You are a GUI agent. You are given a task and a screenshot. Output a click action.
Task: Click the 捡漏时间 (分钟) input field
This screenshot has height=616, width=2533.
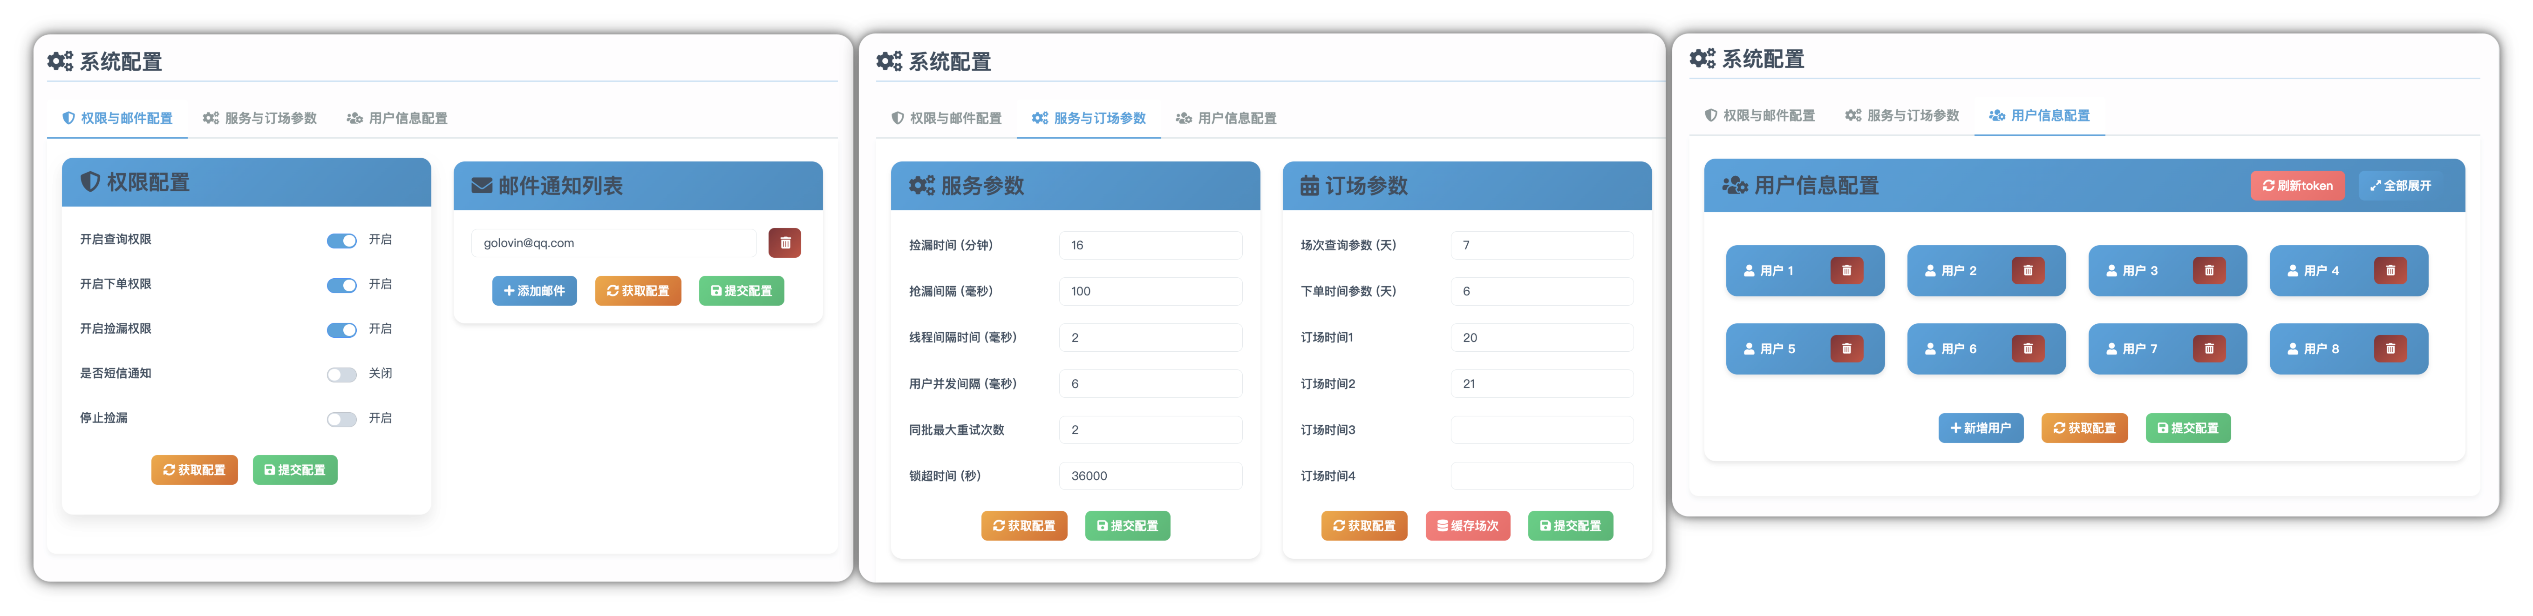tap(1151, 245)
